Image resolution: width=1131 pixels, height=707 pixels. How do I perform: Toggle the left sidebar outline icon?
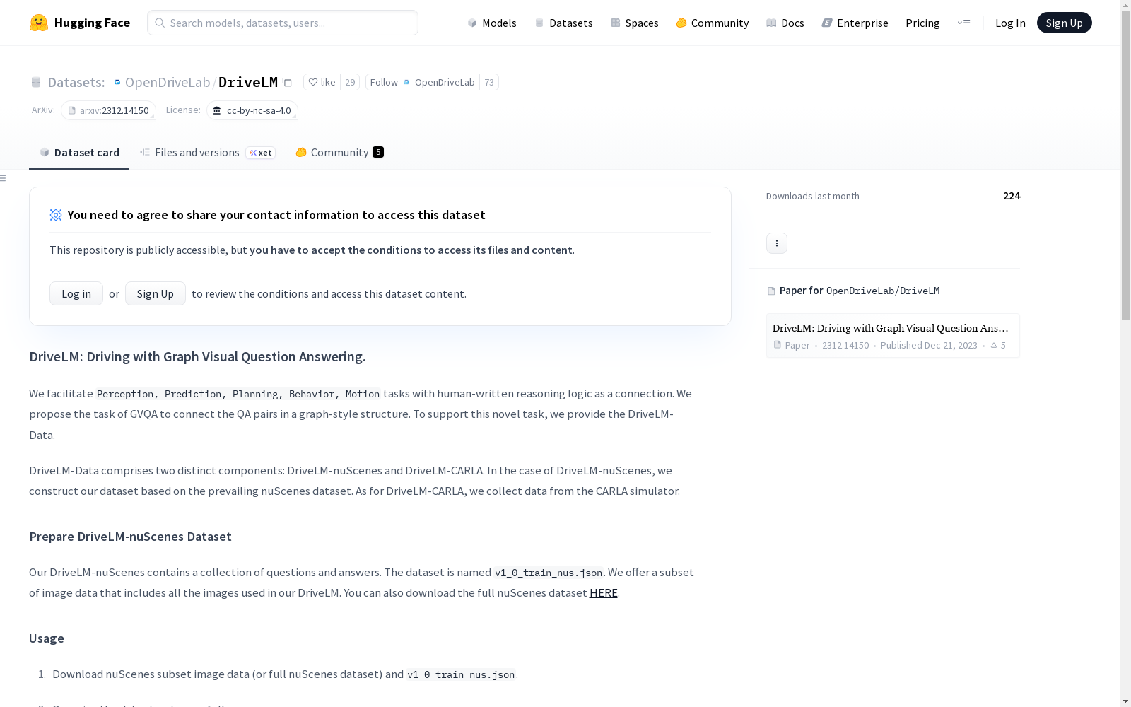(x=4, y=178)
